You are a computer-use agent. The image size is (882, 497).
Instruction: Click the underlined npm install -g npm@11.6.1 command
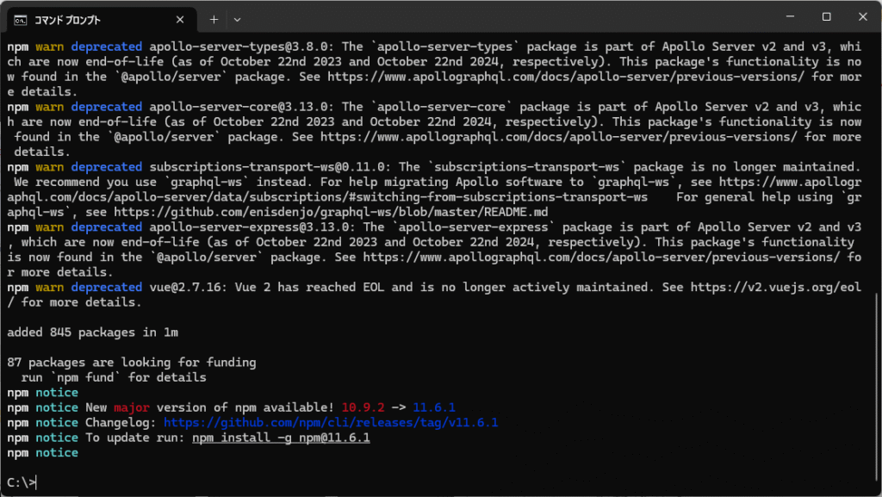pos(281,438)
